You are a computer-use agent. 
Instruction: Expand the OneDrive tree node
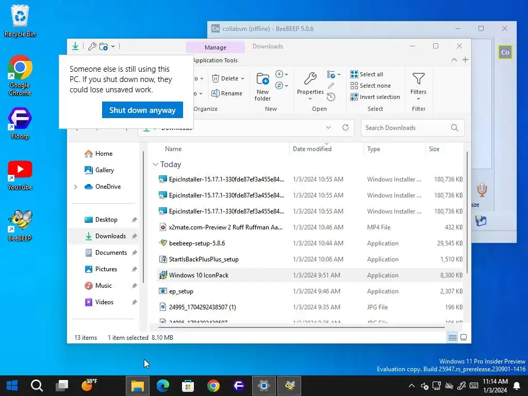75,187
